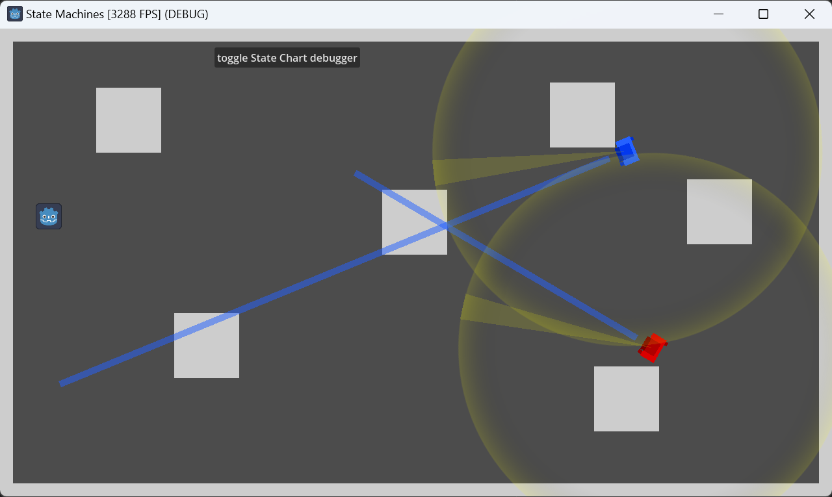Minimize the State Machines window
The height and width of the screenshot is (497, 832).
[718, 14]
